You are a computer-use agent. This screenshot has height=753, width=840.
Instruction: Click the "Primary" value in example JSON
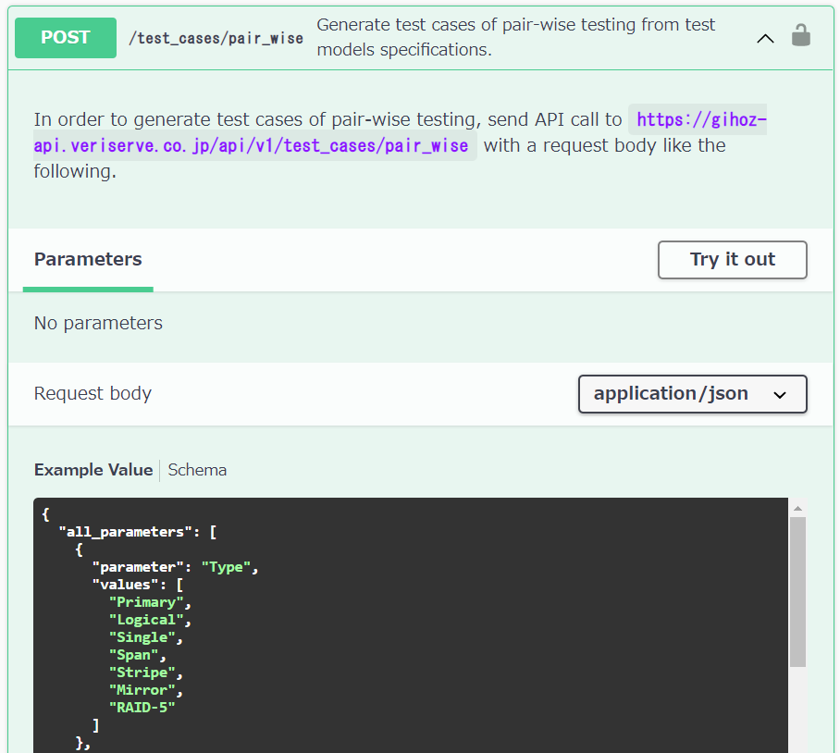click(x=145, y=602)
